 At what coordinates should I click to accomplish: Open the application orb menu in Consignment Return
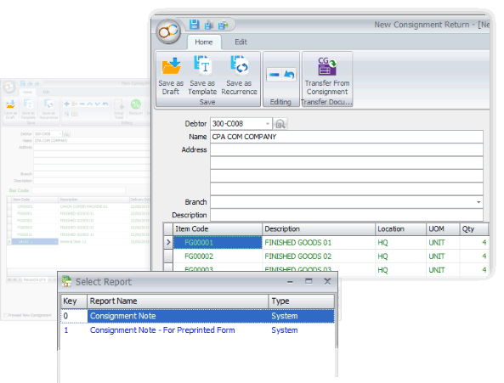(x=168, y=31)
